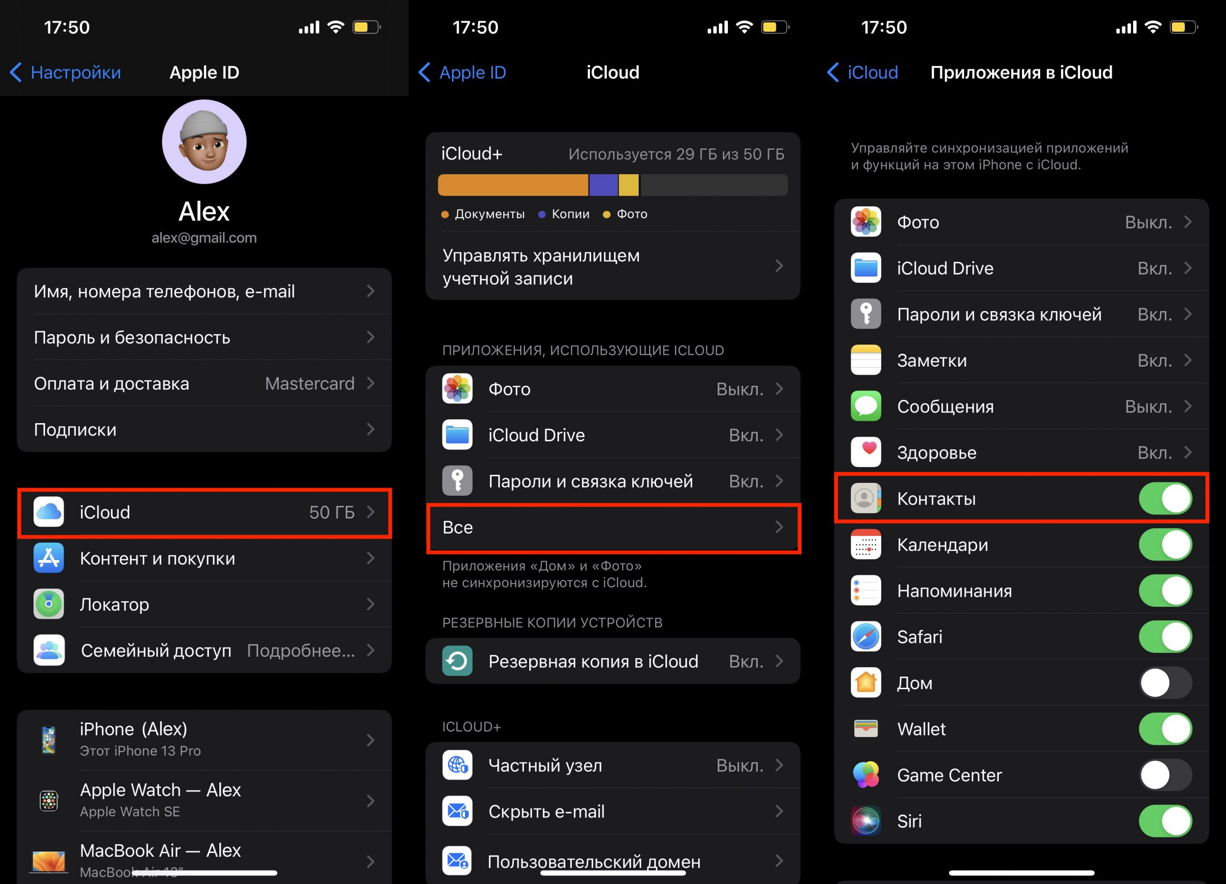This screenshot has width=1226, height=884.
Task: Expand iCloud storage account management
Action: tap(613, 268)
